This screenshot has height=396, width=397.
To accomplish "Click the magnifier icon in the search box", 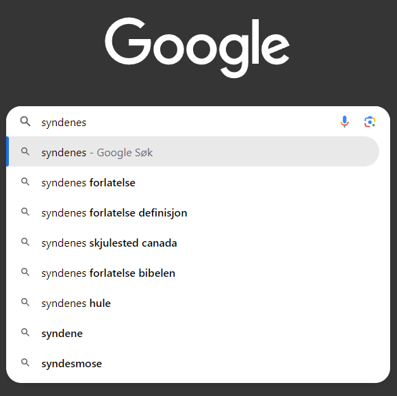I will click(x=25, y=122).
